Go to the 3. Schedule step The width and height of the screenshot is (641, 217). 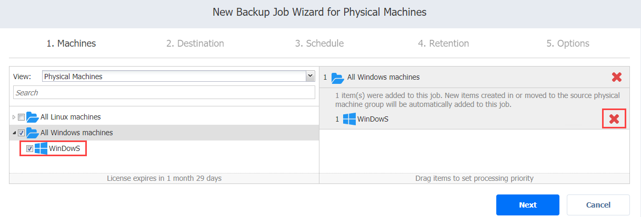click(319, 44)
